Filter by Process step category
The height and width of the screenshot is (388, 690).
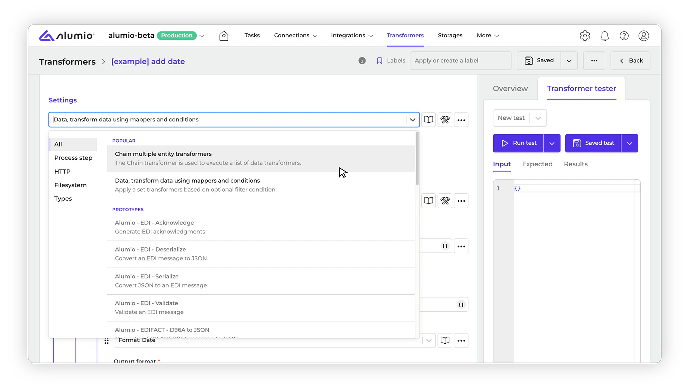(73, 158)
